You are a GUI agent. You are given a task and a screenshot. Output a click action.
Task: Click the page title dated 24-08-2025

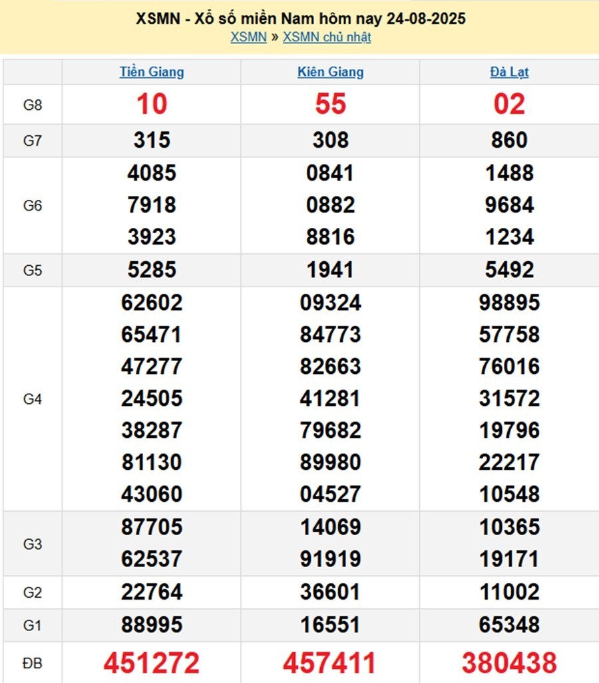click(x=300, y=19)
